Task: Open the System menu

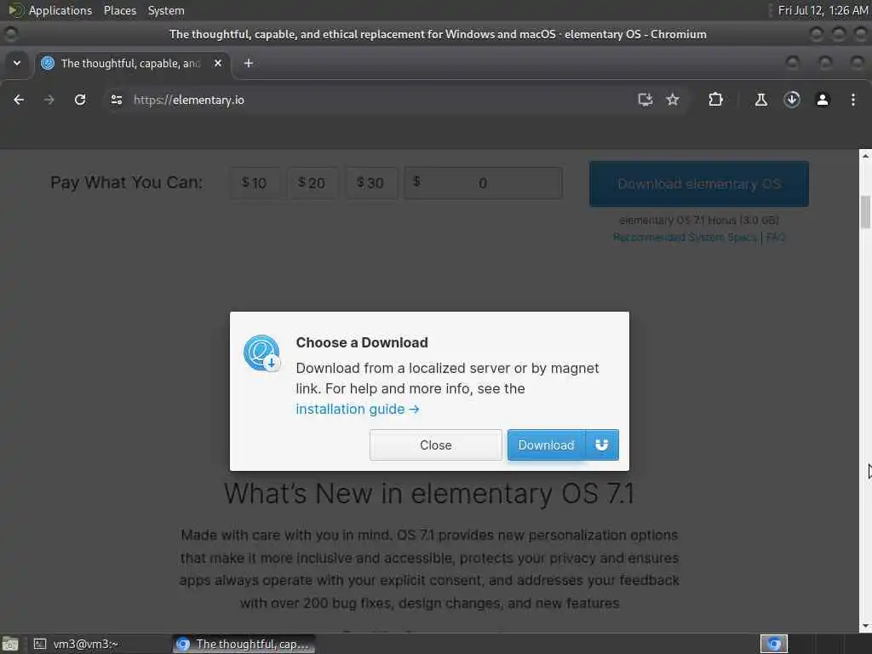Action: pos(166,10)
